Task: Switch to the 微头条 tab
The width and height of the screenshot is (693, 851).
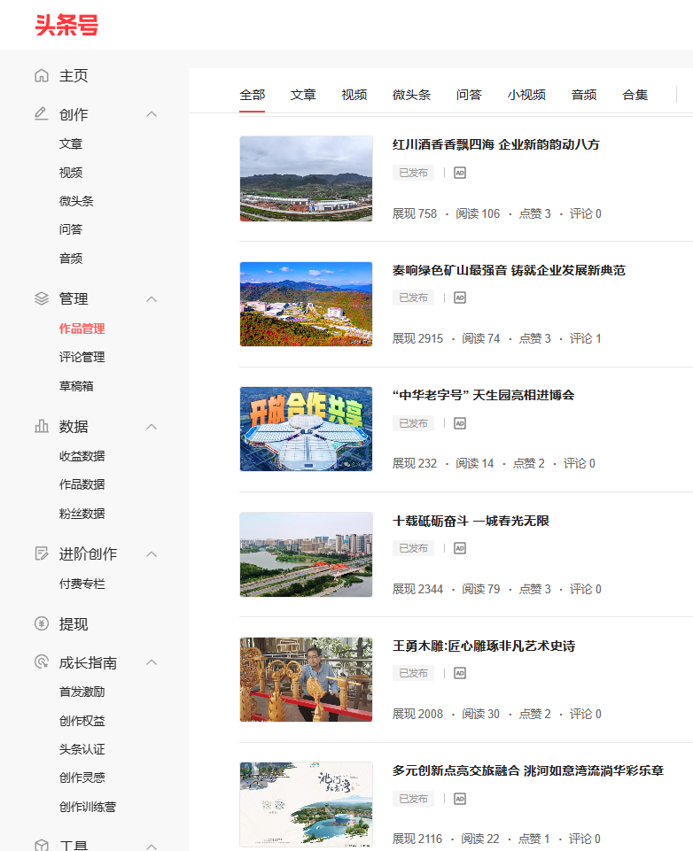Action: (412, 95)
